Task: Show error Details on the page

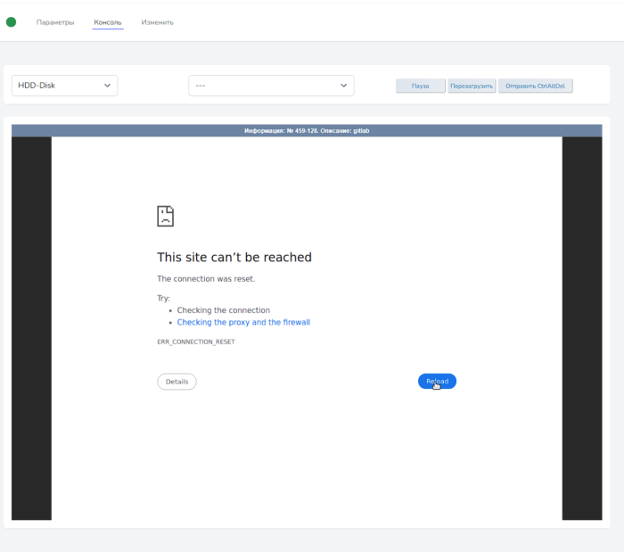Action: click(177, 382)
